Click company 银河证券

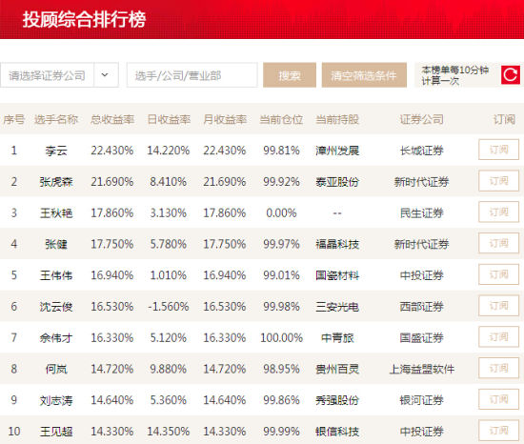pos(422,400)
